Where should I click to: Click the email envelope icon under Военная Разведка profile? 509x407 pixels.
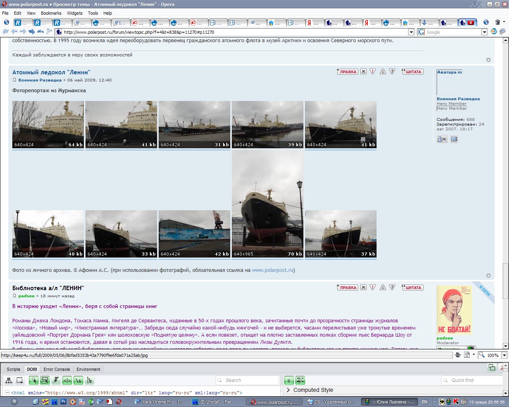(454, 139)
